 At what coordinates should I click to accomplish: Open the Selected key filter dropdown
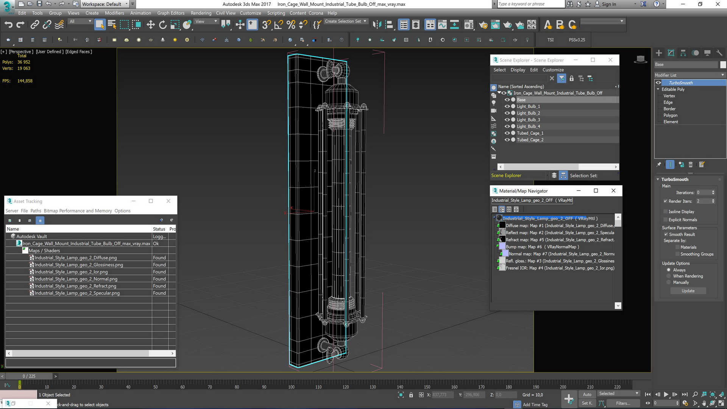[x=618, y=394]
